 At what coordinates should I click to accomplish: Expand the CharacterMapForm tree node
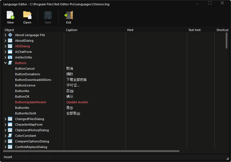[5, 125]
